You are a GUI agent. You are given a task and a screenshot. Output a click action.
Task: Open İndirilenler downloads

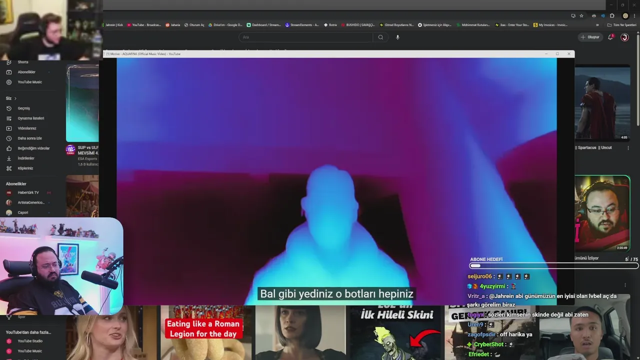pos(26,158)
